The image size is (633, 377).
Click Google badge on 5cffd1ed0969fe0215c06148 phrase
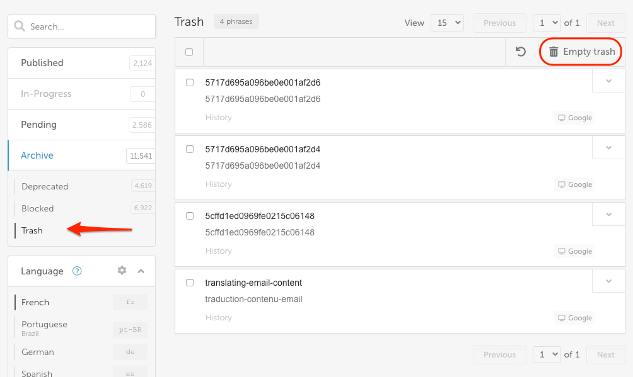tap(574, 251)
